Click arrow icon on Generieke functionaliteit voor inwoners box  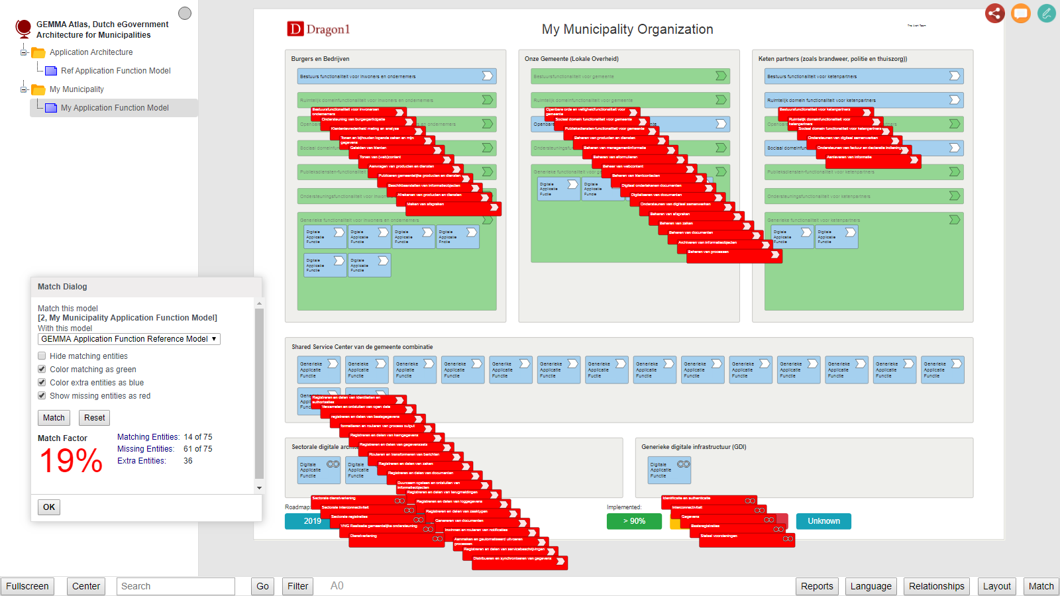point(488,220)
